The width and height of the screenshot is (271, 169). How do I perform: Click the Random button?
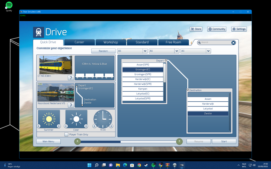[103, 51]
